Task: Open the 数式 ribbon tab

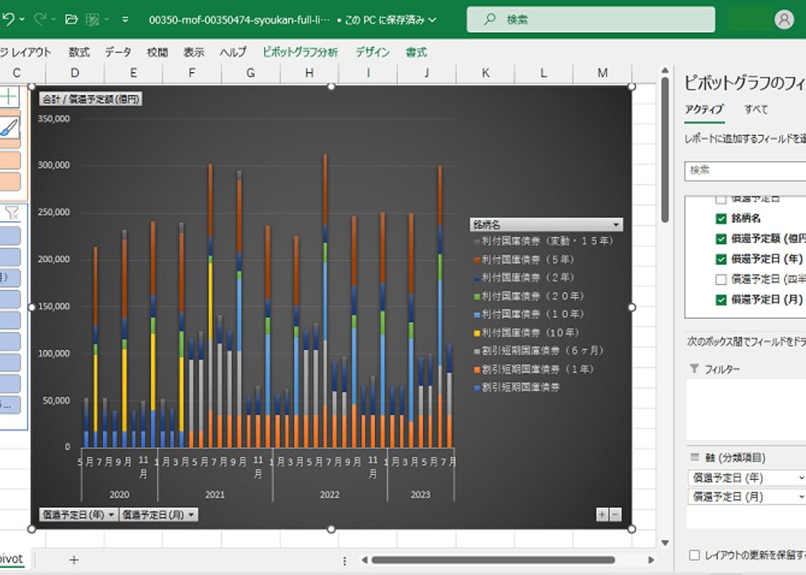Action: pyautogui.click(x=79, y=52)
